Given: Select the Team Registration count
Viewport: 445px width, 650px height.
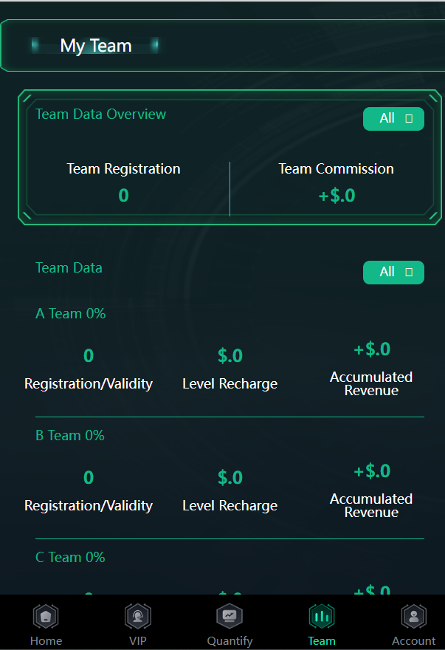Looking at the screenshot, I should point(123,196).
